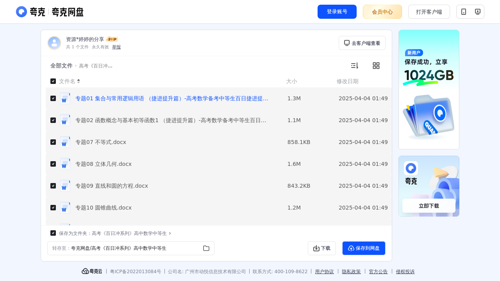500x281 pixels.
Task: Click the 修改日期 column header
Action: (x=348, y=81)
